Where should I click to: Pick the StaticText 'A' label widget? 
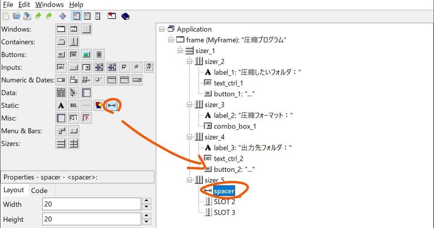tap(61, 105)
